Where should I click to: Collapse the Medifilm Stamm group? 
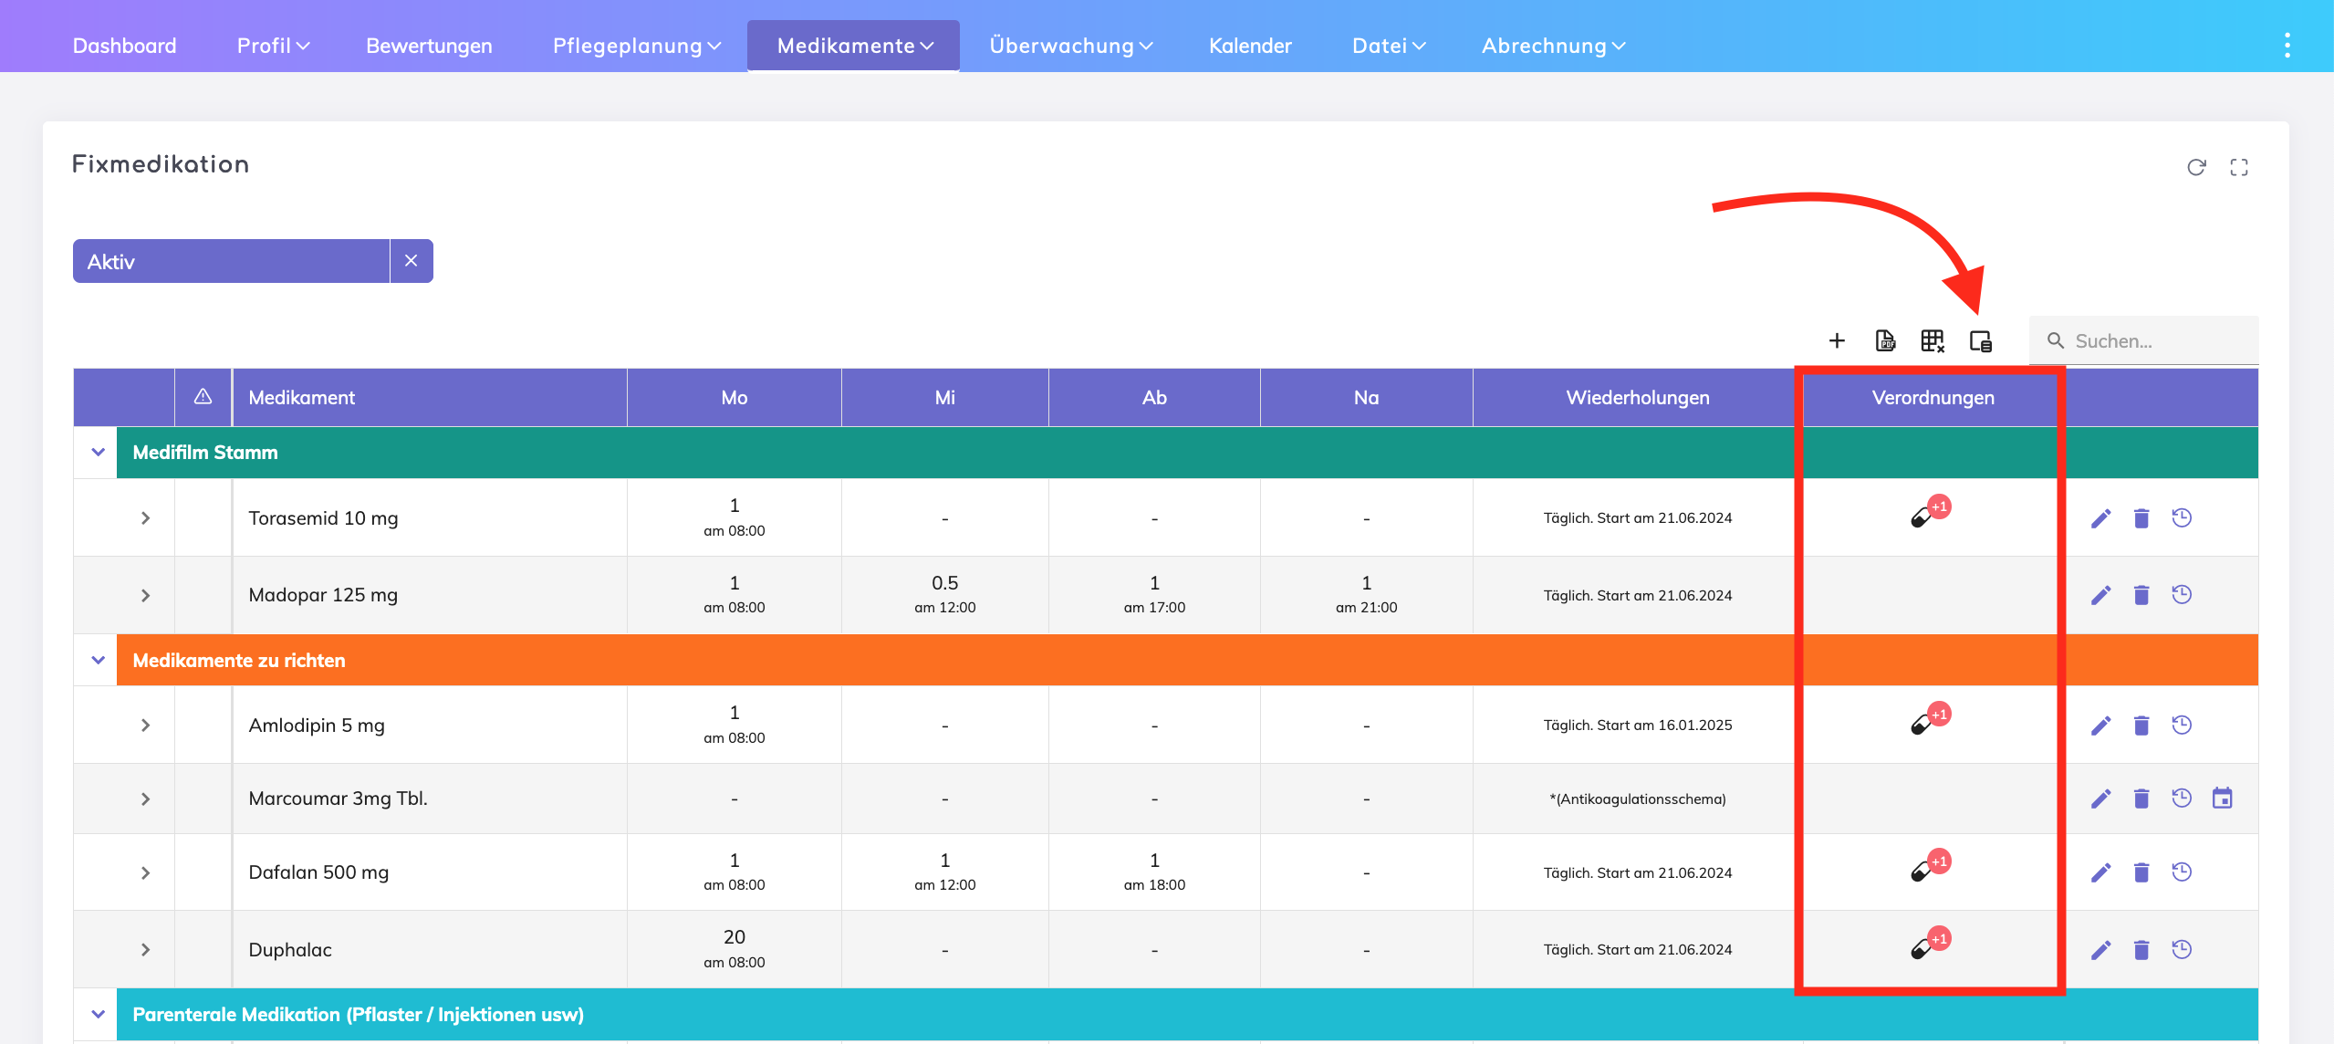(x=98, y=452)
